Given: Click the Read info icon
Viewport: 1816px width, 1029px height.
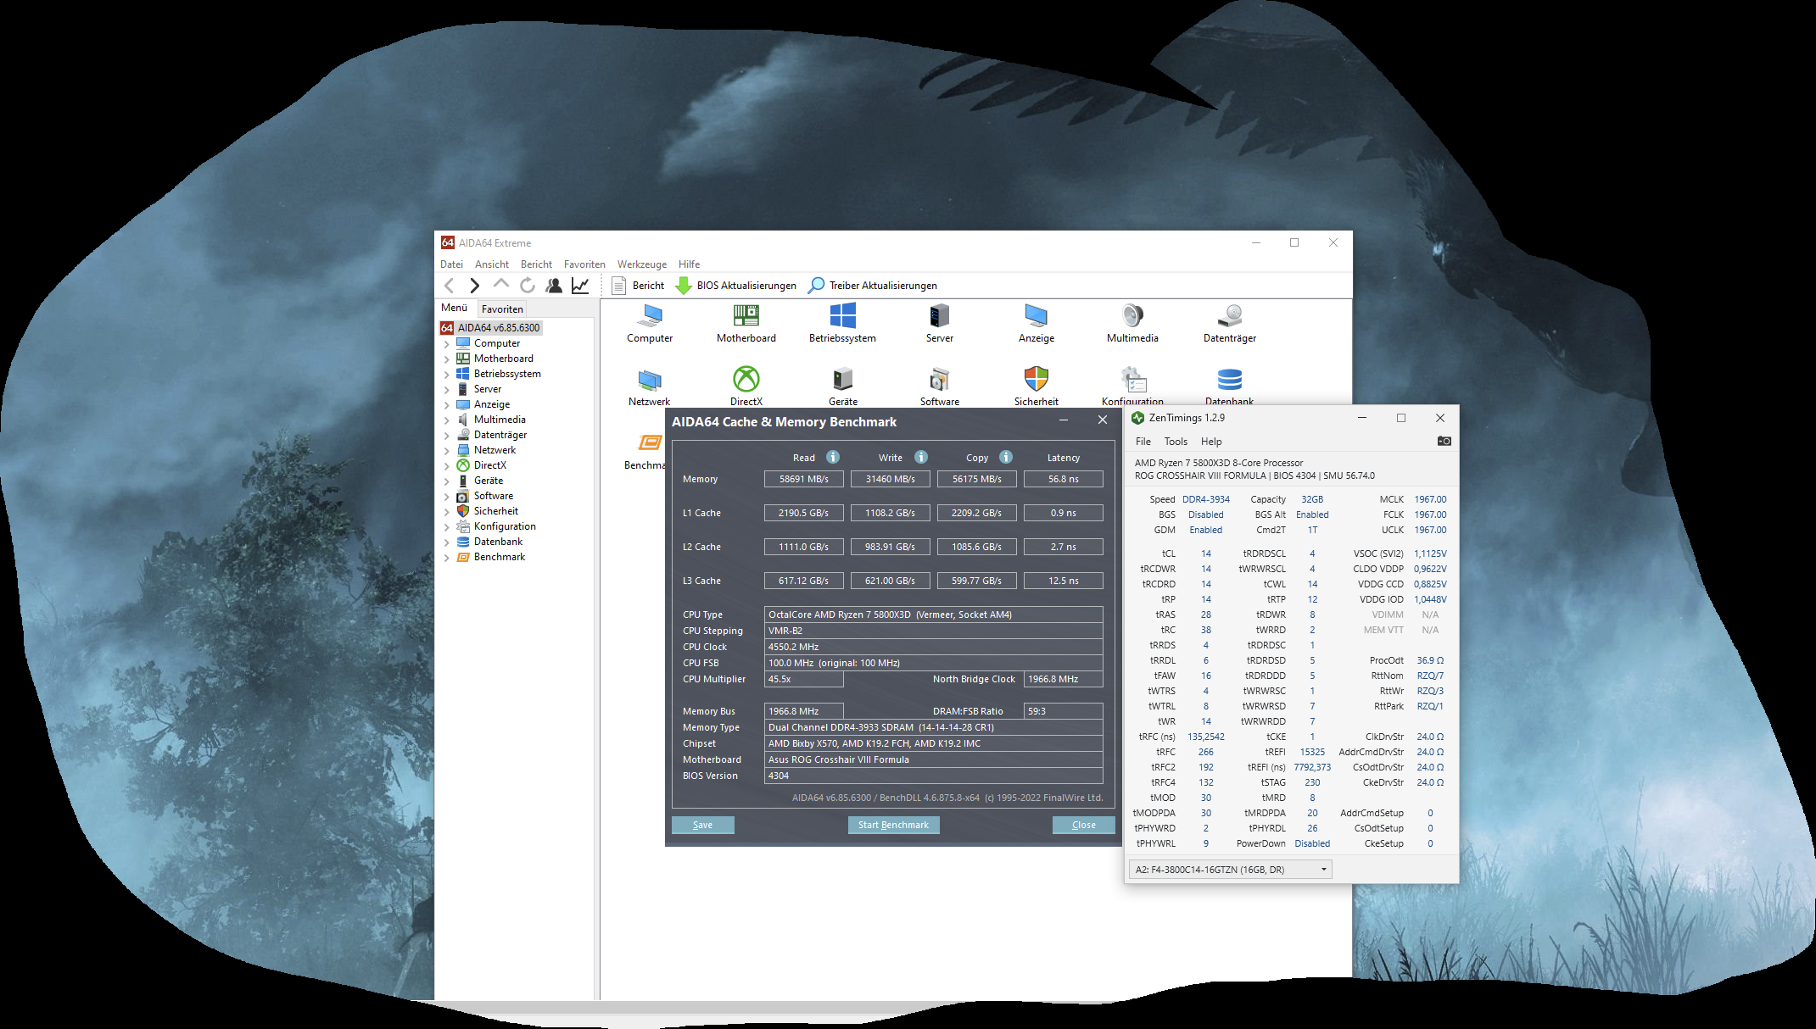Looking at the screenshot, I should (x=833, y=457).
